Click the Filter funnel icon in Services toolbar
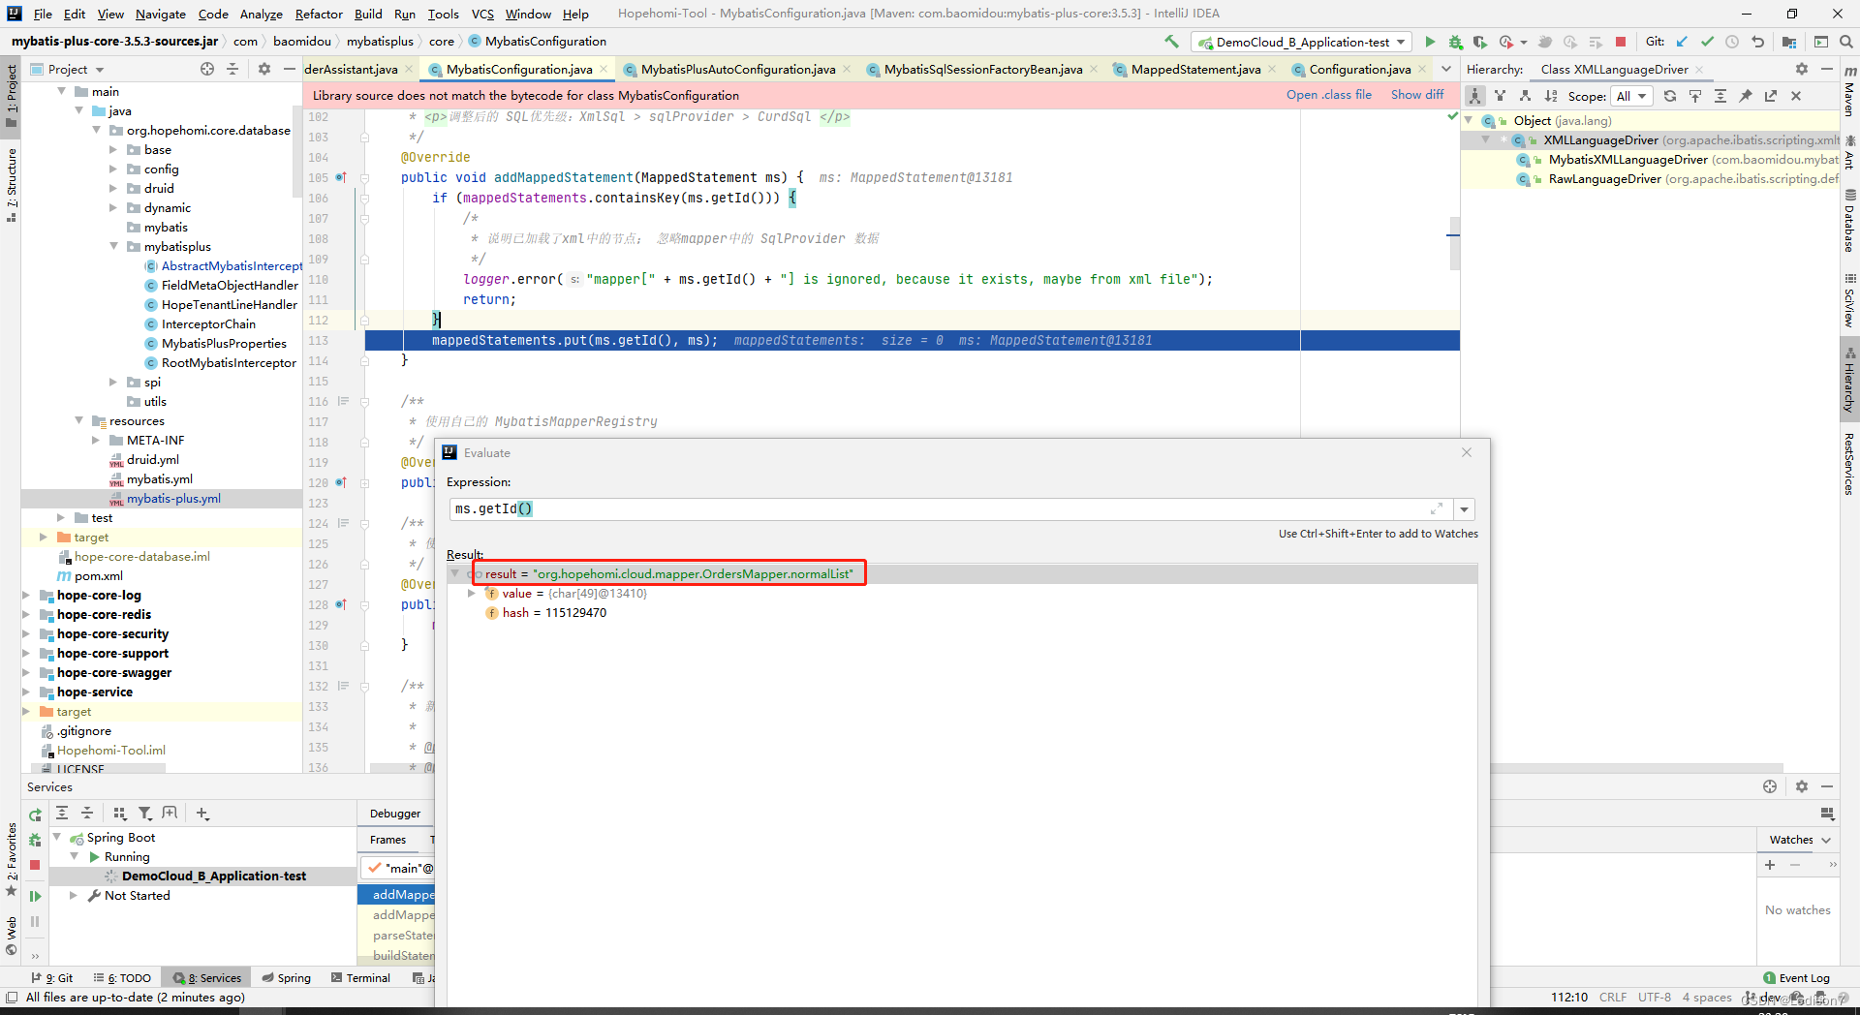 tap(144, 814)
